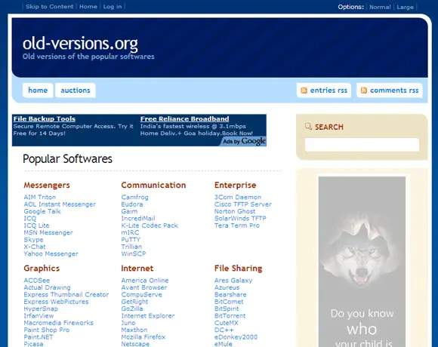Screen dimensions: 438x347
Task: Open the Free Reliance Broadband ad
Action: [x=185, y=119]
